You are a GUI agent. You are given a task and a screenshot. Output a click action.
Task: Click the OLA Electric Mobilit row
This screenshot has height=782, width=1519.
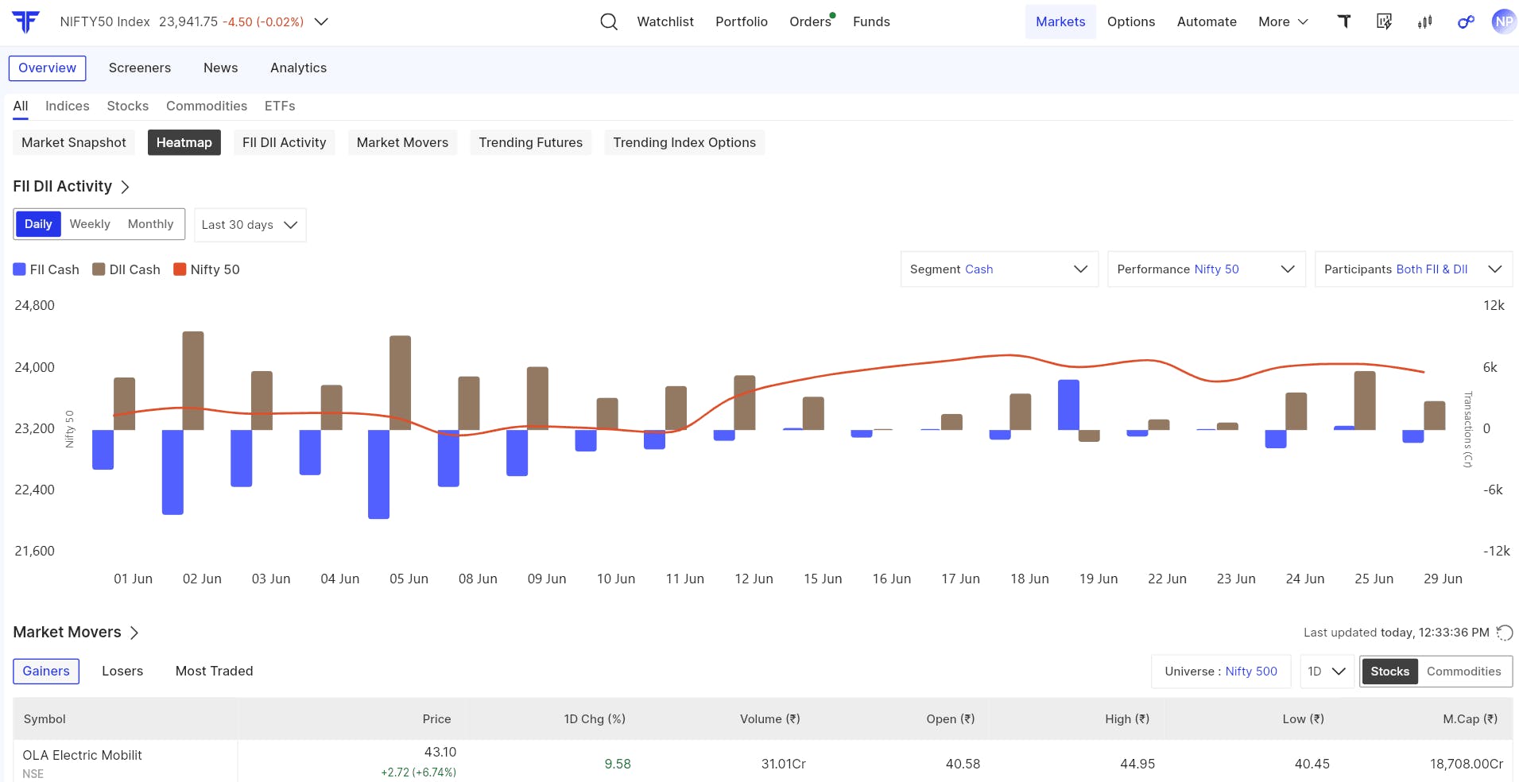click(x=762, y=763)
